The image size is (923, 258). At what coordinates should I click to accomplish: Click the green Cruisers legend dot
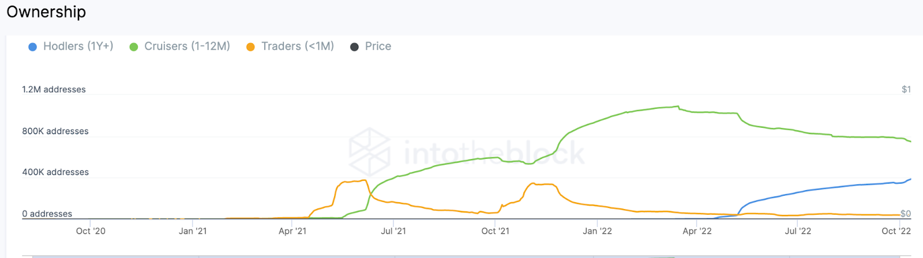(134, 47)
